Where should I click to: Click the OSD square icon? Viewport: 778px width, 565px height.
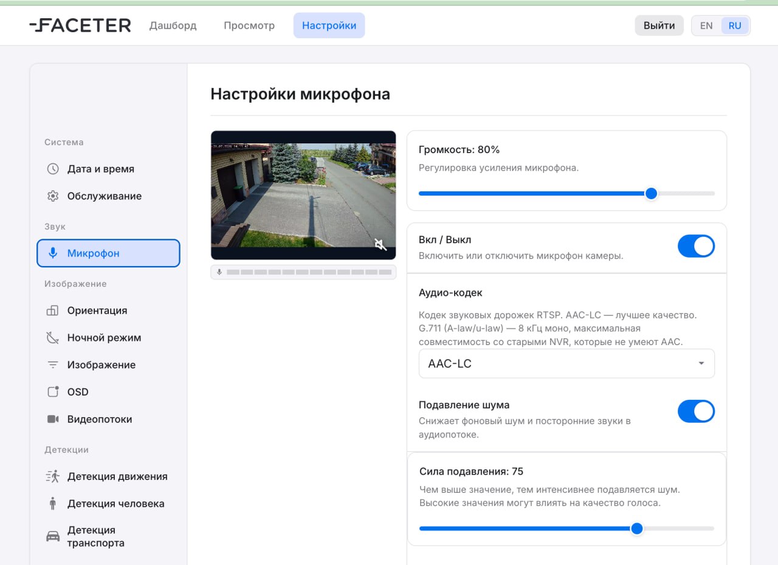pyautogui.click(x=53, y=392)
